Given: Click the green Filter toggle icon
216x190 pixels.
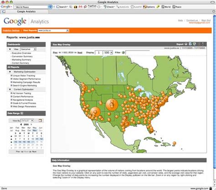Looking at the screenshot, I should point(123,52).
